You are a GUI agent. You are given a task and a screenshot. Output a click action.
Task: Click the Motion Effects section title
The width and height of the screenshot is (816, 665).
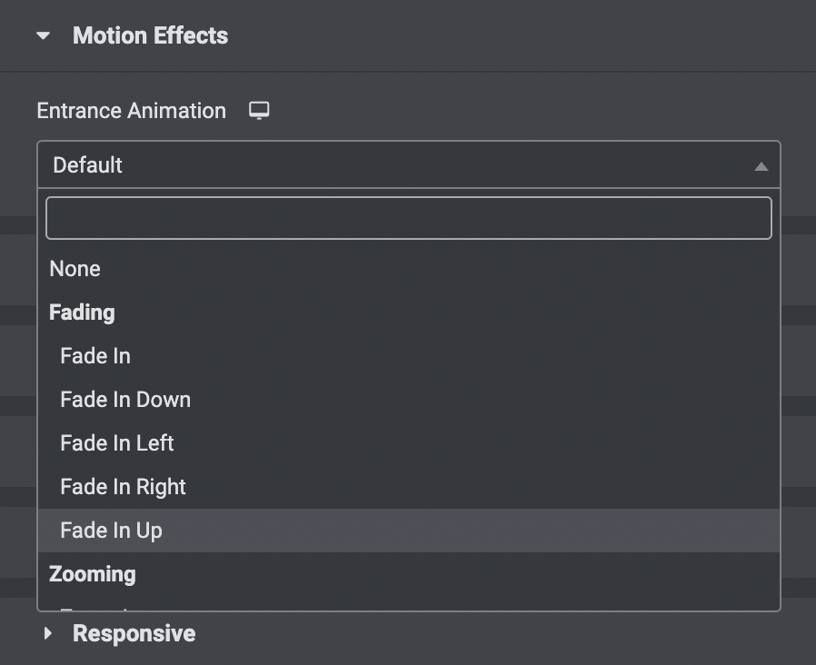pos(151,36)
